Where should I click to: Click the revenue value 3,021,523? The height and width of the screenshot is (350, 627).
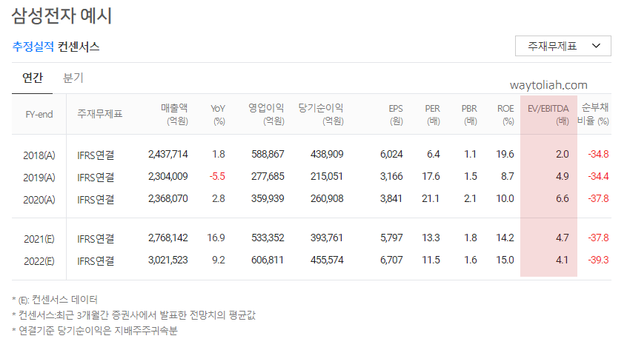pos(168,260)
